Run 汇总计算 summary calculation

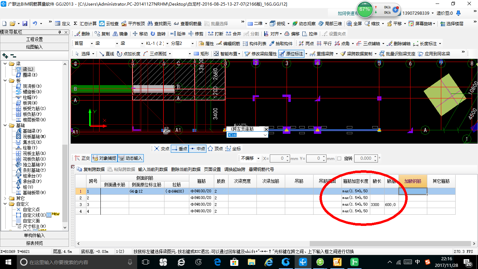coord(85,23)
